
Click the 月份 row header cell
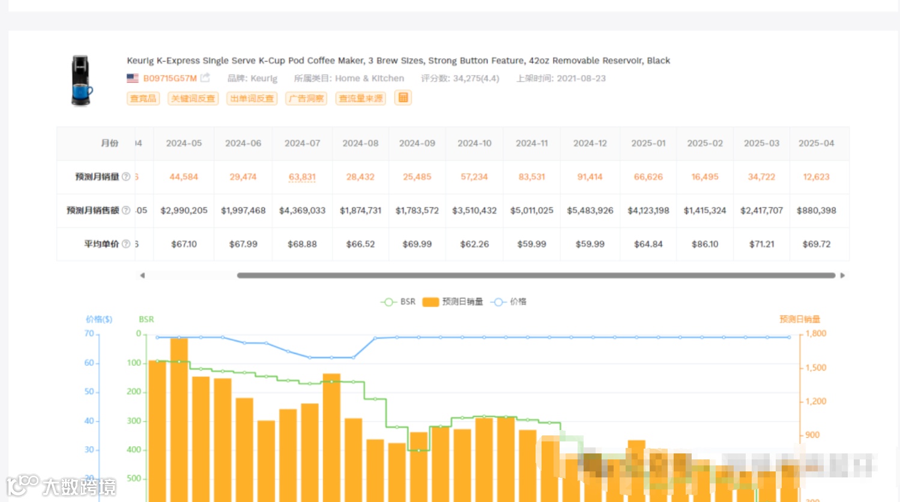[x=96, y=143]
